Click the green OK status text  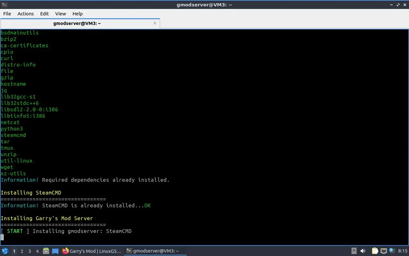pyautogui.click(x=147, y=205)
